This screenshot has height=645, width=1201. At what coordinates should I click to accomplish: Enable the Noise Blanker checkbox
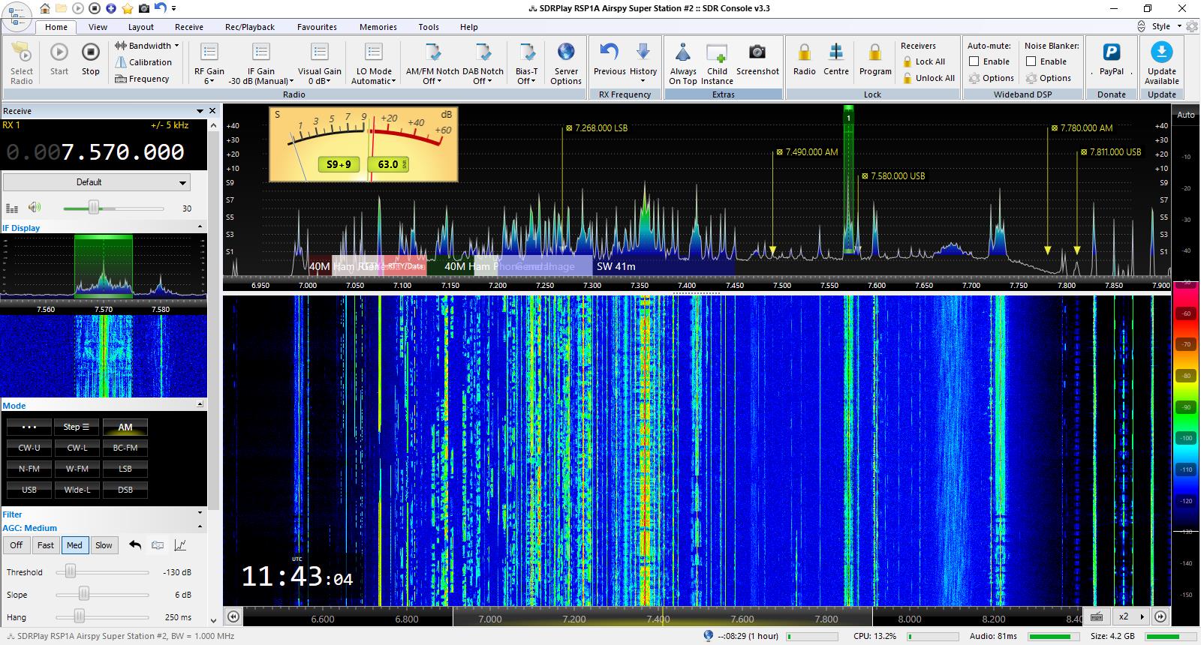1031,61
